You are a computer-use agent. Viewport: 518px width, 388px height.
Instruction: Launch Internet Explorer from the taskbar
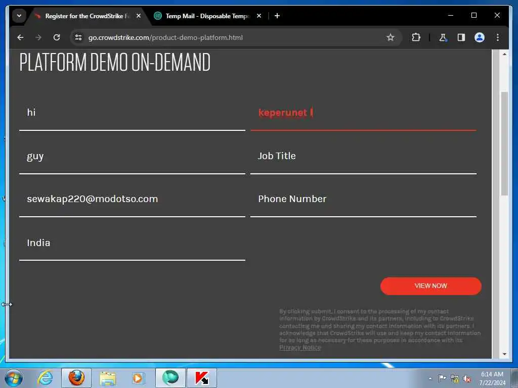(45, 378)
